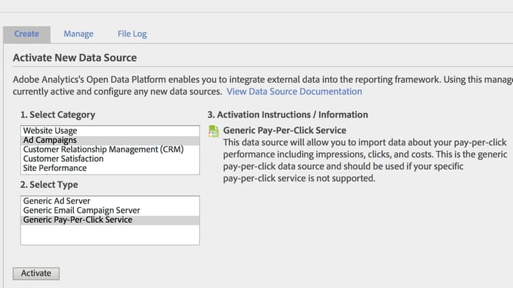This screenshot has width=513, height=288.
Task: Select Website Usage in the category list
Action: coord(50,130)
